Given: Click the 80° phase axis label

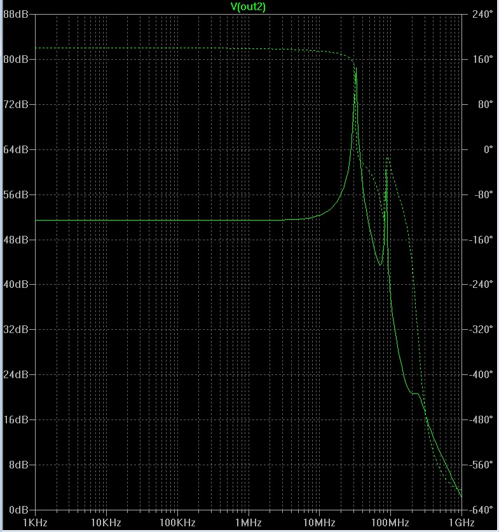Looking at the screenshot, I should (485, 104).
